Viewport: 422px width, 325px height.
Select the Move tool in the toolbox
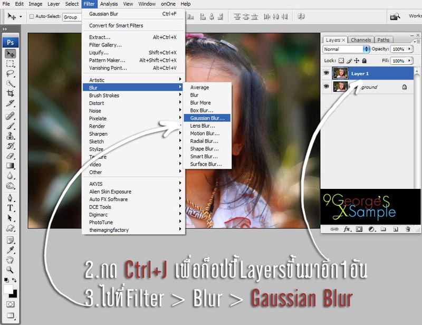click(x=10, y=54)
